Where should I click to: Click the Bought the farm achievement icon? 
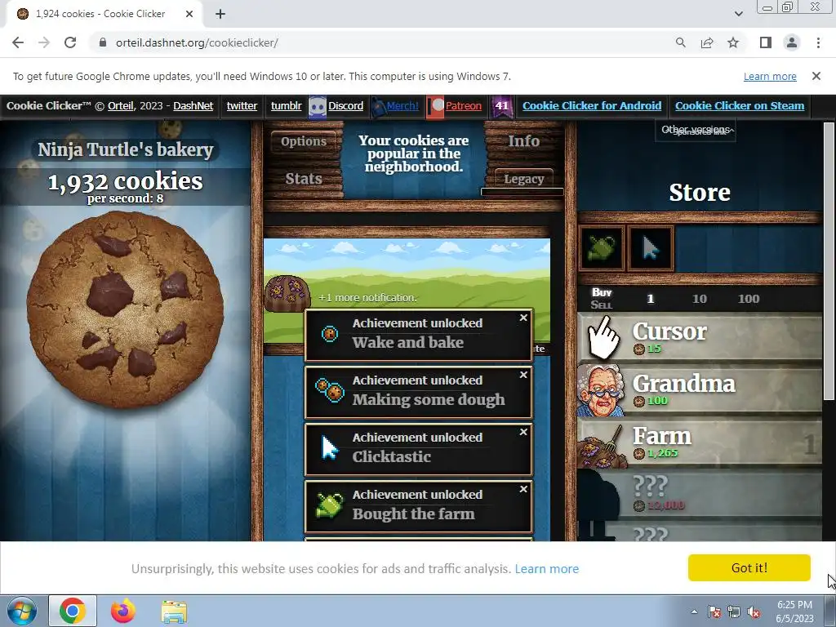(x=330, y=505)
